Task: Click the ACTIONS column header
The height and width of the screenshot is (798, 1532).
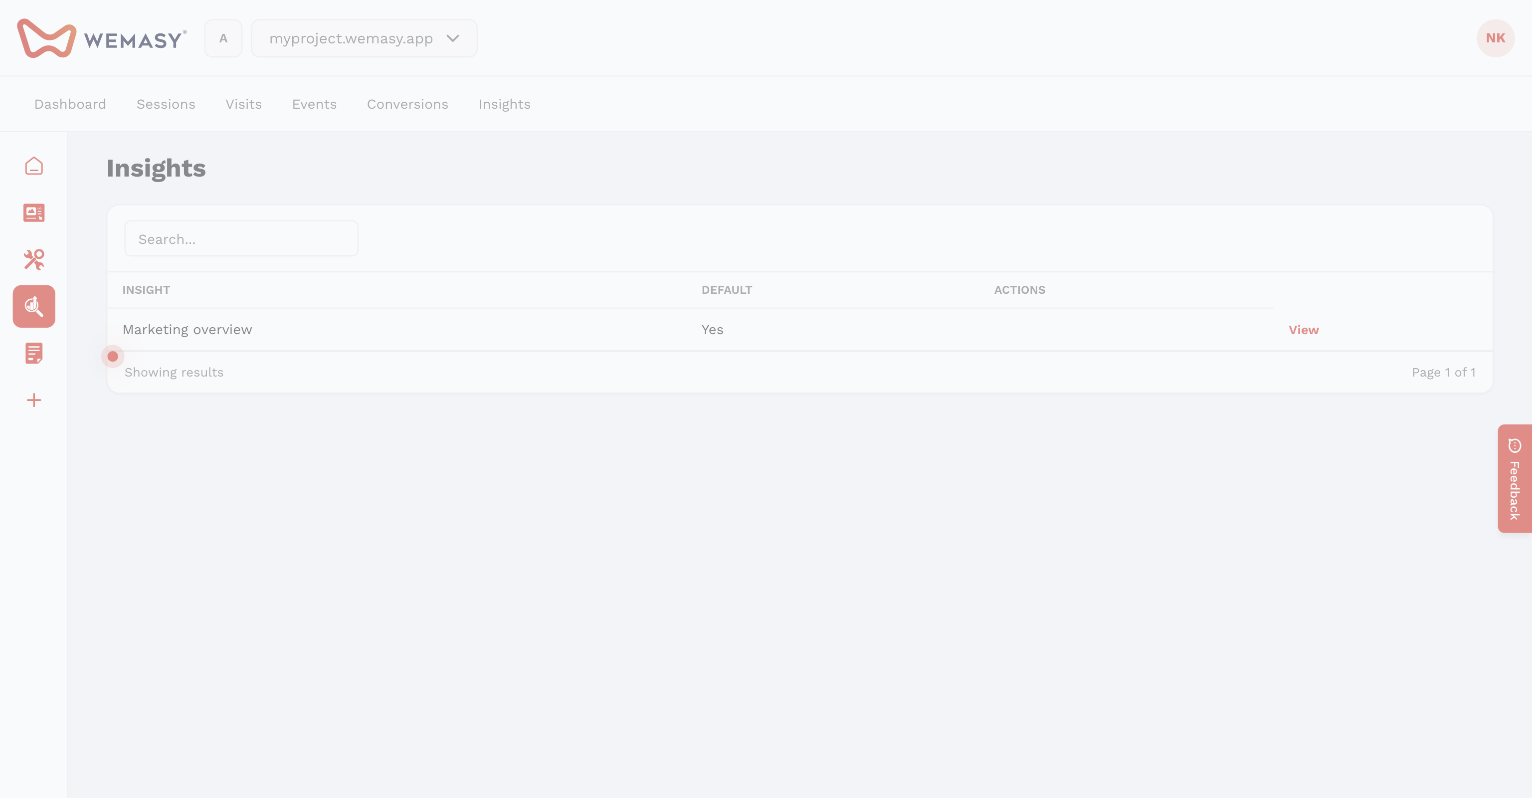Action: (x=1020, y=290)
